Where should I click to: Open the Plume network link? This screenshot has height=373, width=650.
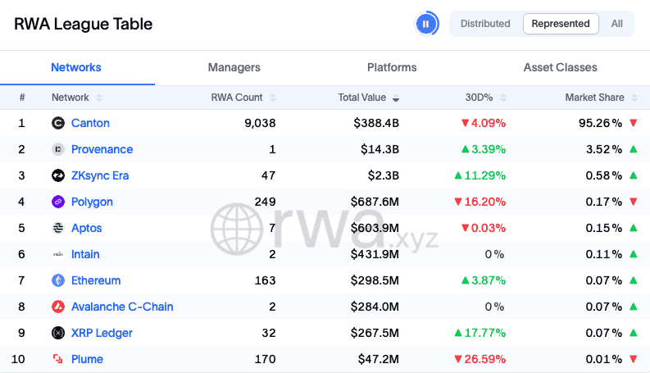coord(85,359)
